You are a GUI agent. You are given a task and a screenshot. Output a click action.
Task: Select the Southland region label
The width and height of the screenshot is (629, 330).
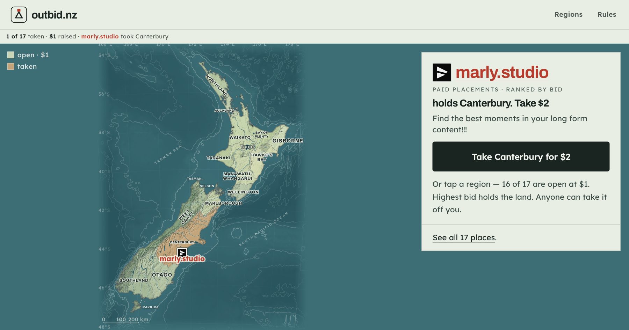134,280
